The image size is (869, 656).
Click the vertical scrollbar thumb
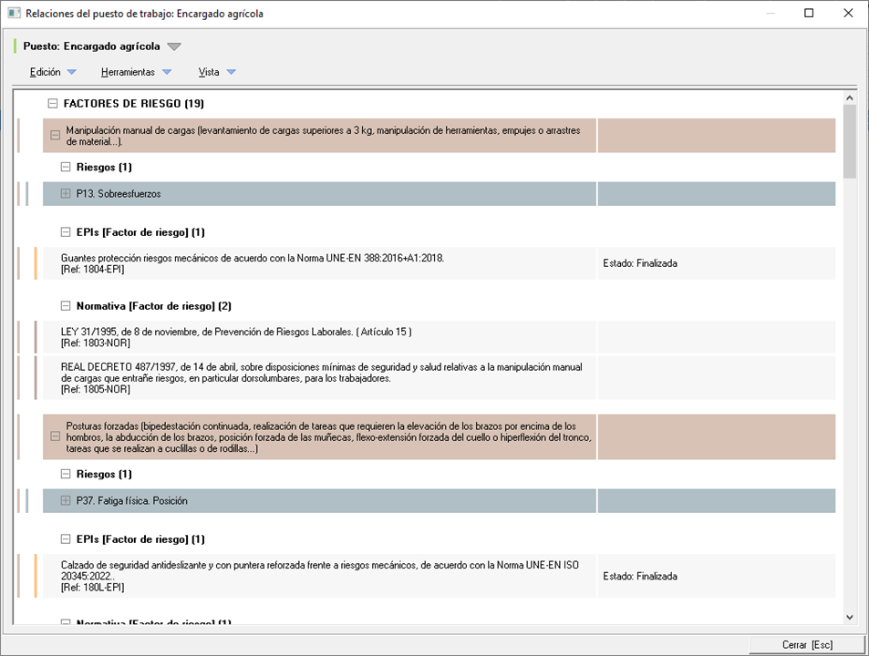tap(850, 141)
